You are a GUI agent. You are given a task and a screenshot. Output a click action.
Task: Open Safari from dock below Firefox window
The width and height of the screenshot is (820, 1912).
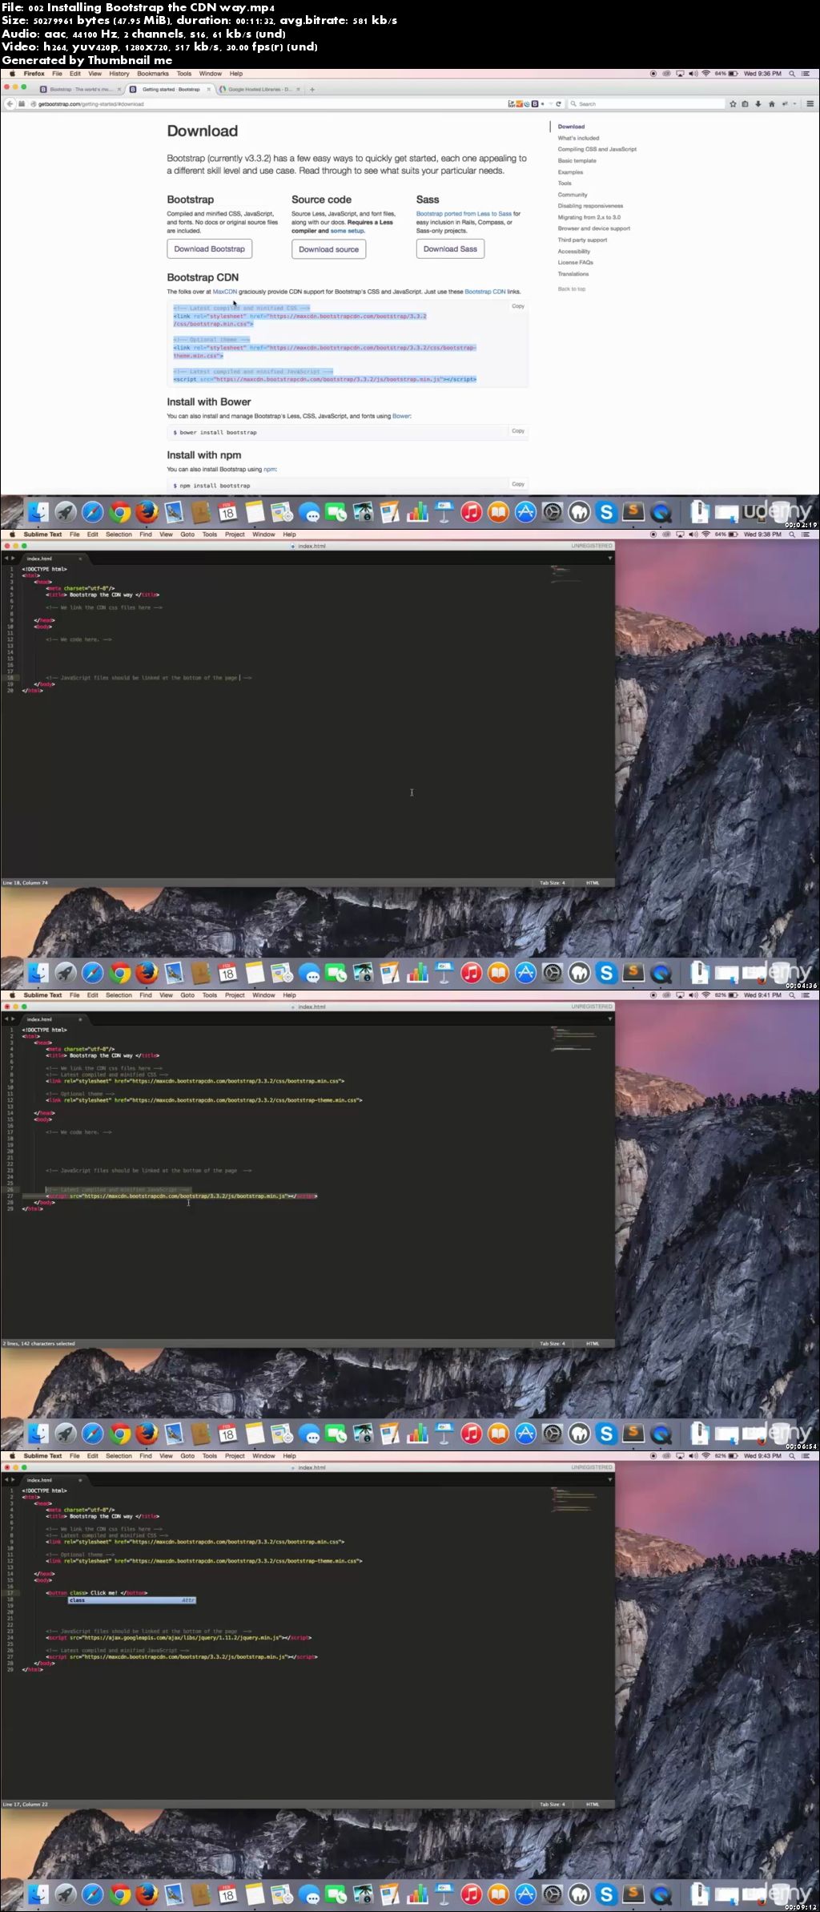[x=93, y=512]
